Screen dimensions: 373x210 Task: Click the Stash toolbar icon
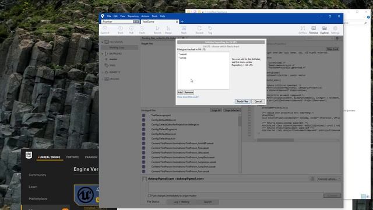[184, 29]
